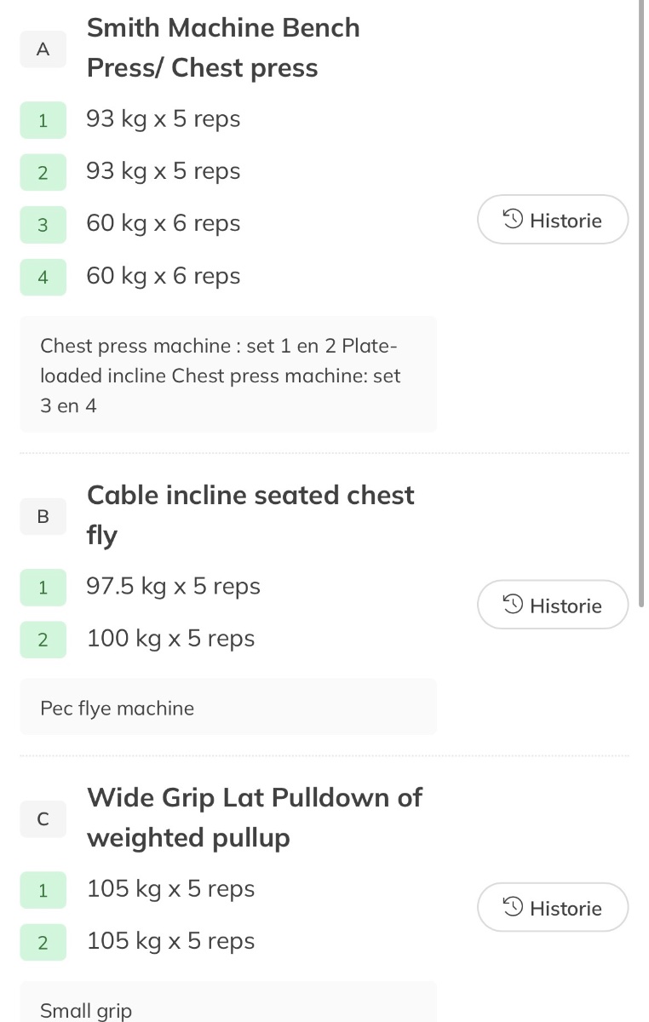Select the exercise letter badge C
The image size is (649, 1022).
click(x=43, y=819)
